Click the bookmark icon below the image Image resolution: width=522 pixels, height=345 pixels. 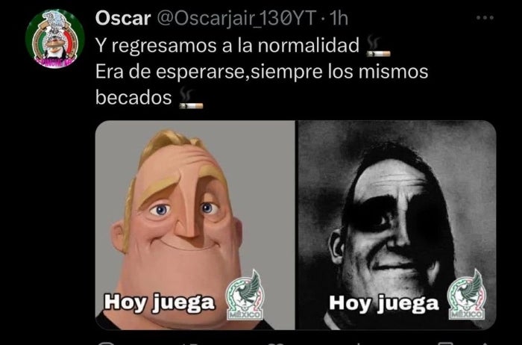(x=445, y=344)
